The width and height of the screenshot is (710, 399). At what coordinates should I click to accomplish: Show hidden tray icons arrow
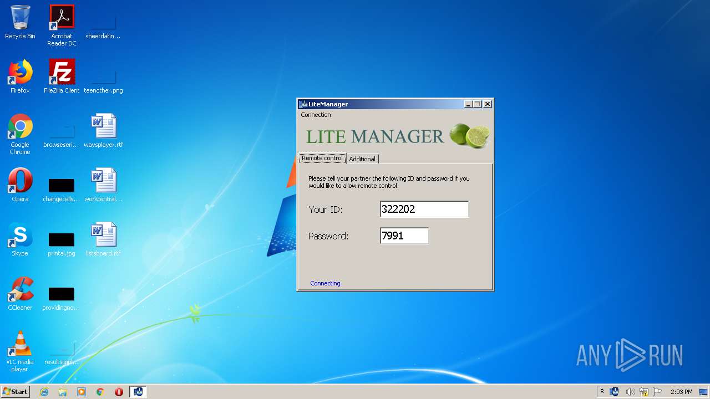pos(602,392)
